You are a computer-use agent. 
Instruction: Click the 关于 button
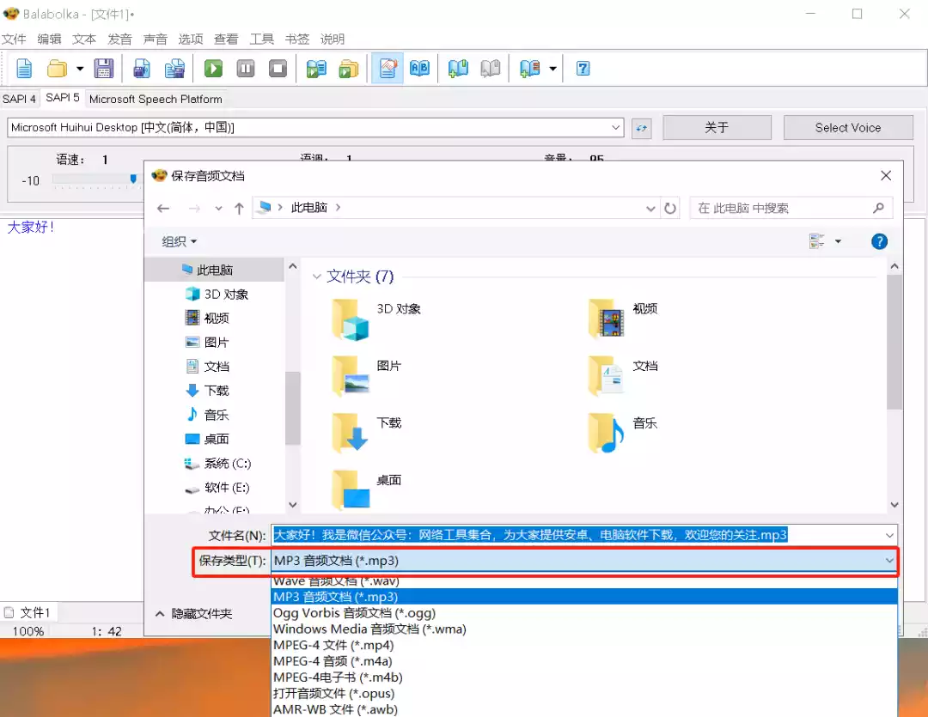click(717, 128)
